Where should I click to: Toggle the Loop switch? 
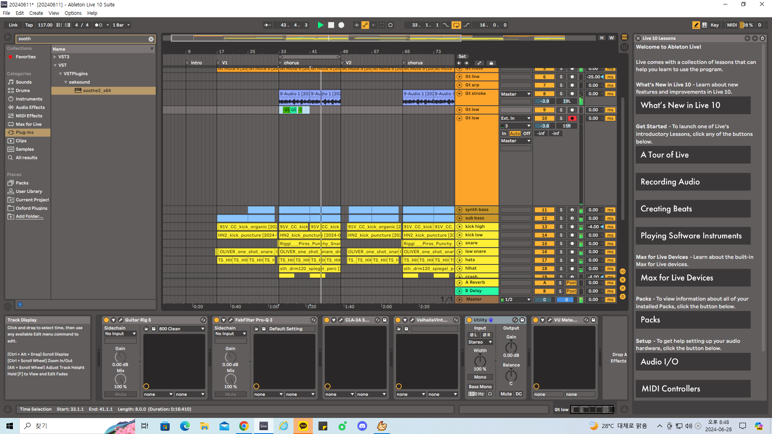point(456,25)
